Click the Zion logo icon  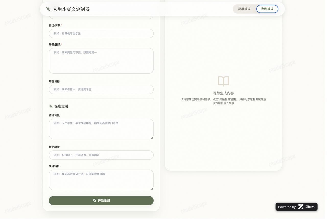tap(301, 207)
